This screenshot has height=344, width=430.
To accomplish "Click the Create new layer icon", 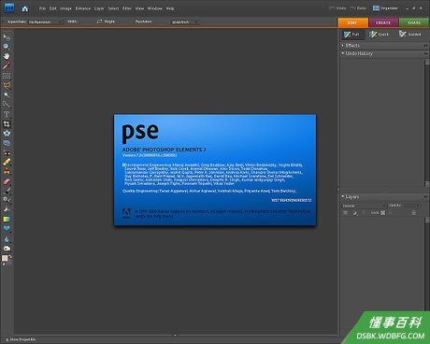I will 345,213.
